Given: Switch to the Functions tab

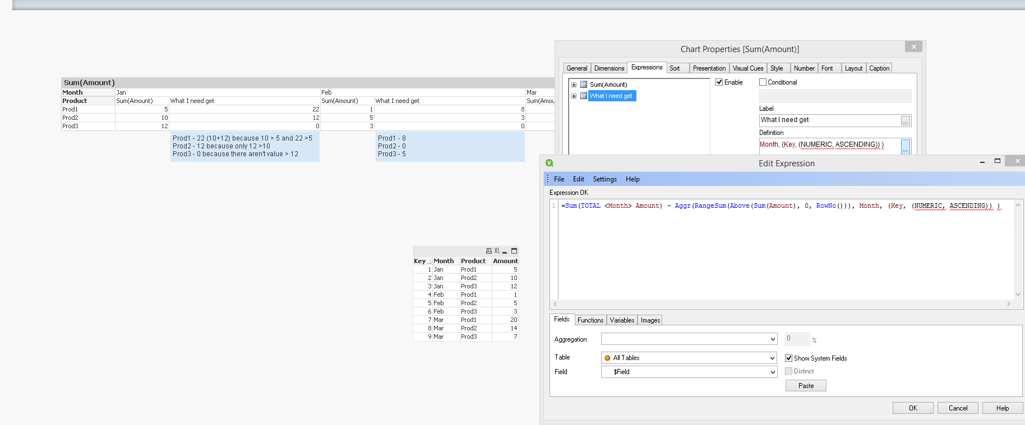Looking at the screenshot, I should point(590,320).
